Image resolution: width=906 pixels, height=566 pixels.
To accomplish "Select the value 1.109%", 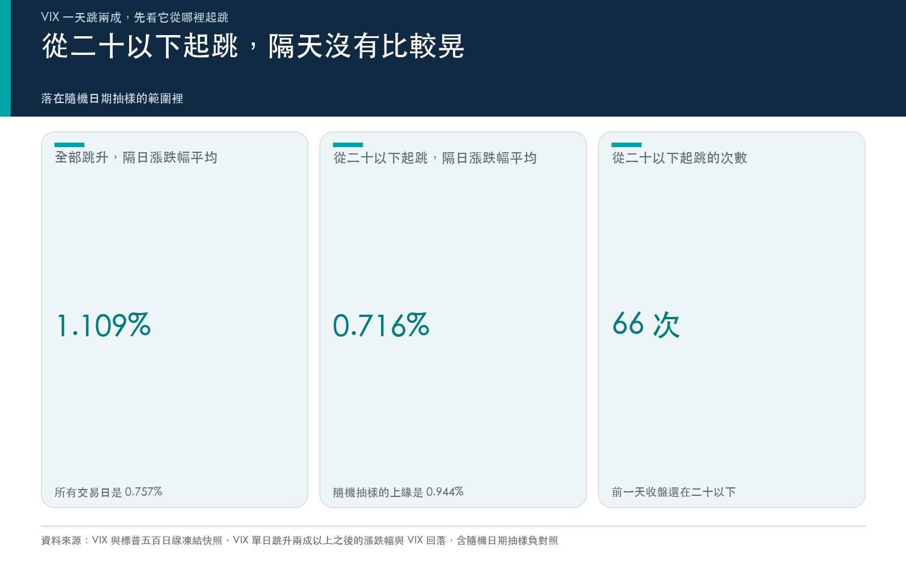I will coord(104,325).
